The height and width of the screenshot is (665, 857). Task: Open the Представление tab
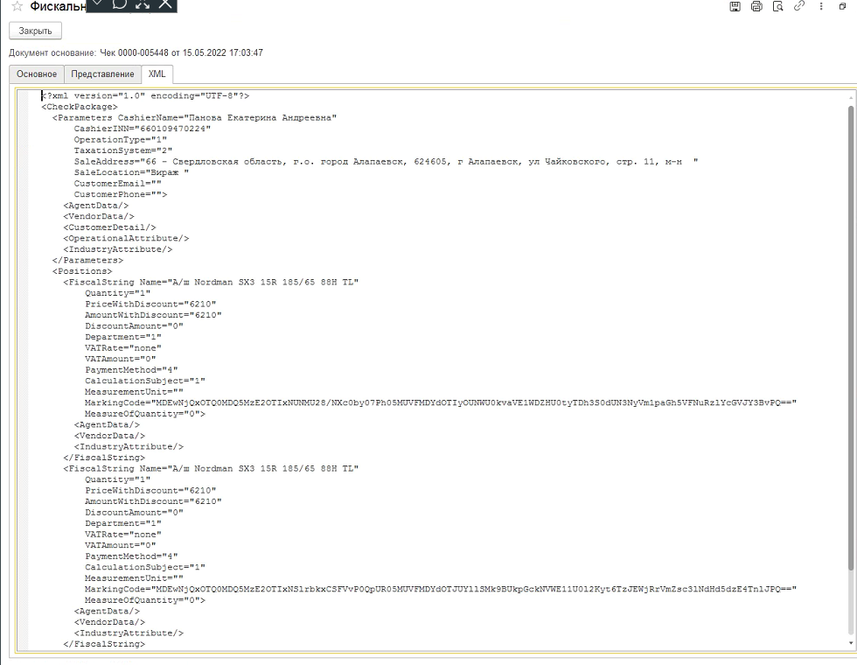point(102,74)
